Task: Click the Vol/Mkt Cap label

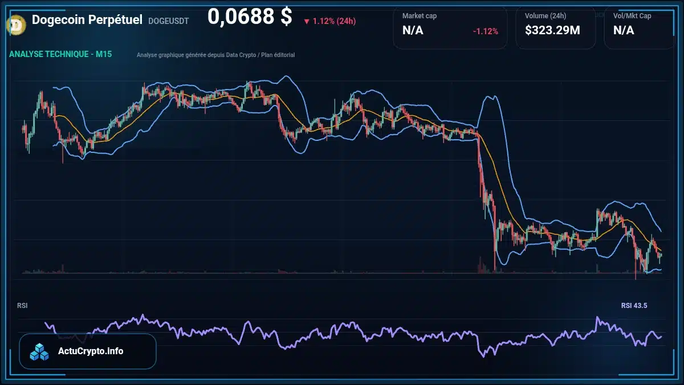Action: (x=632, y=16)
